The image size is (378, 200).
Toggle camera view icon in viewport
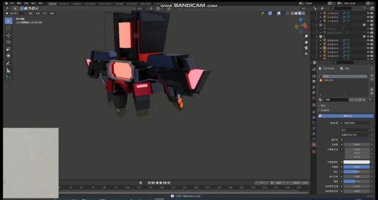[x=306, y=48]
